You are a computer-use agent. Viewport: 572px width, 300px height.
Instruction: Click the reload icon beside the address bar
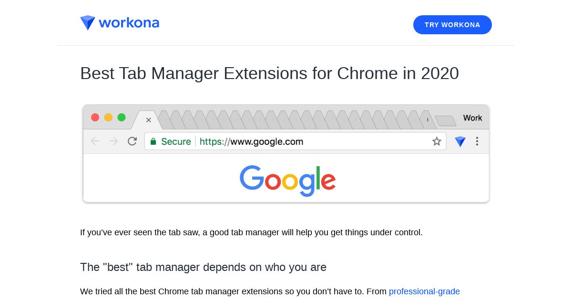coord(132,141)
